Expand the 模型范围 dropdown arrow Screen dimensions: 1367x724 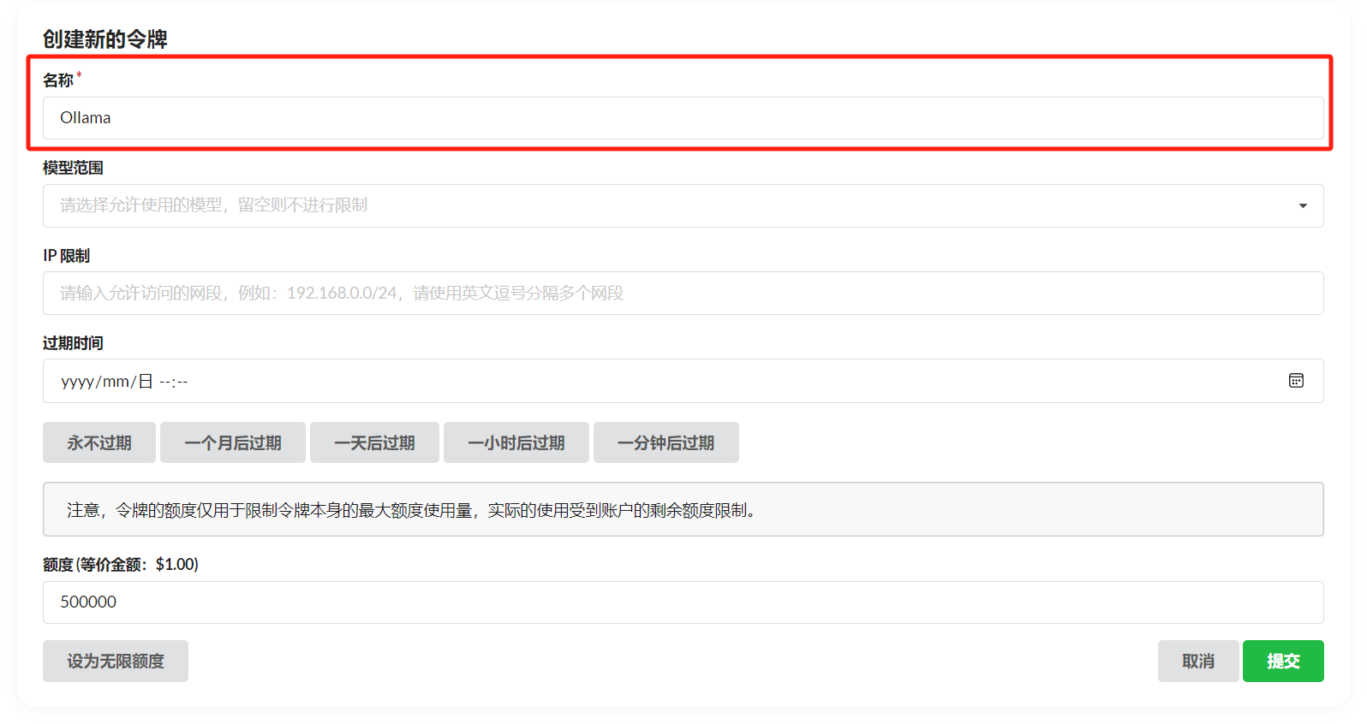click(x=1302, y=205)
